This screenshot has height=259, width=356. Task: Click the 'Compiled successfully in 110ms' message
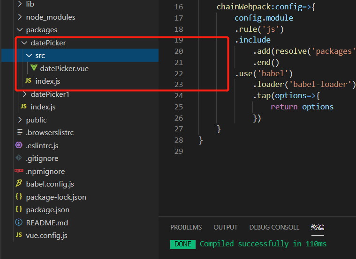(263, 244)
